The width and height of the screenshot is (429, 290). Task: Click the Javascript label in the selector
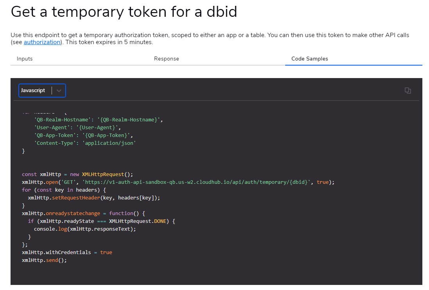[x=33, y=90]
